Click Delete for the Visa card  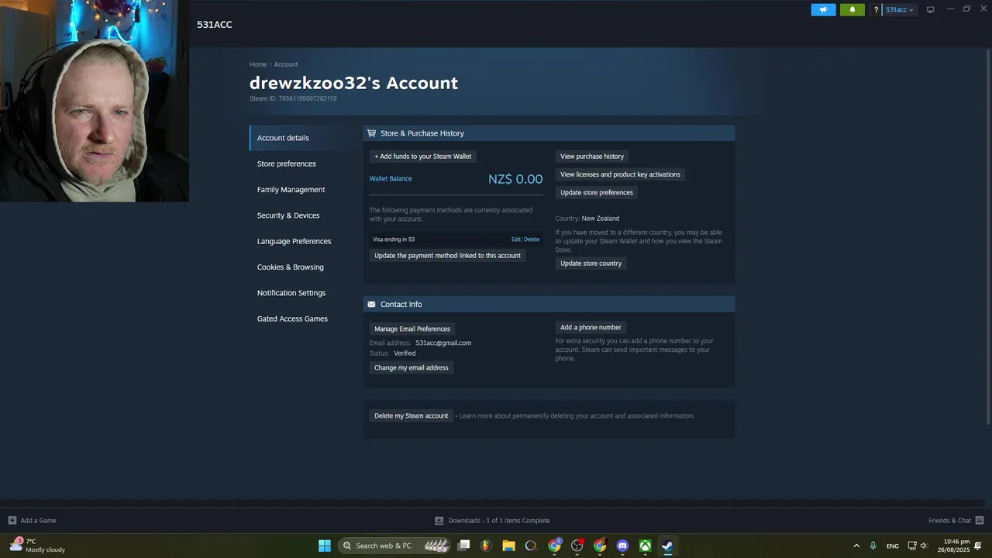pos(532,239)
